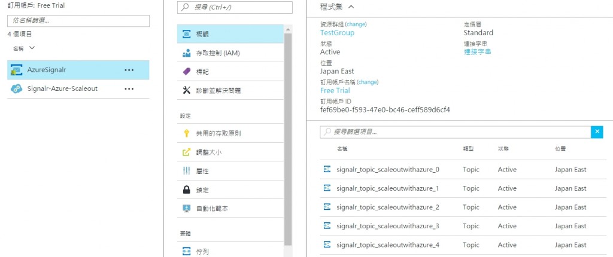Click the 連接字串 link

[x=477, y=51]
